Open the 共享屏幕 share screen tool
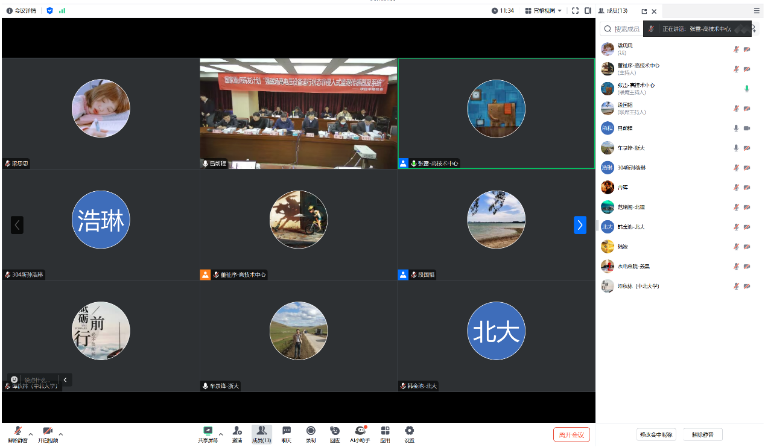The width and height of the screenshot is (765, 447). 208,433
